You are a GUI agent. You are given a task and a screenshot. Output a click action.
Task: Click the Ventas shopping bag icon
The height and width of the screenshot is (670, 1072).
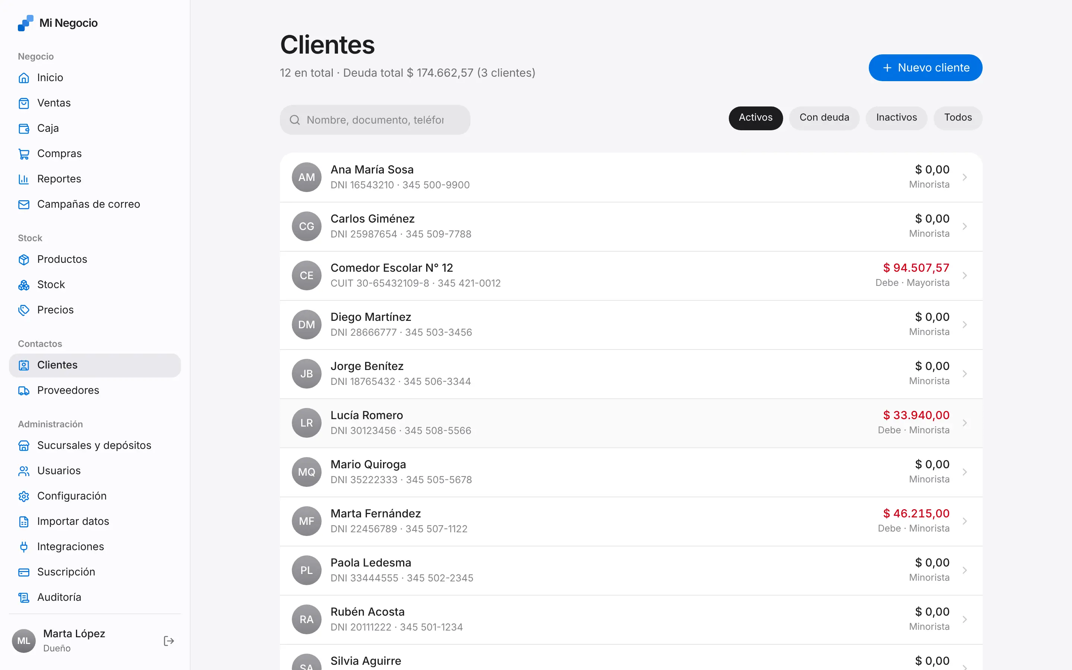point(24,103)
